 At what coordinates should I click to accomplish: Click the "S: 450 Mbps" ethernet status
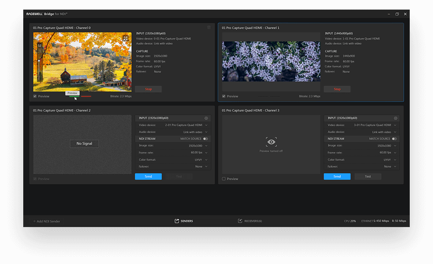(x=381, y=221)
